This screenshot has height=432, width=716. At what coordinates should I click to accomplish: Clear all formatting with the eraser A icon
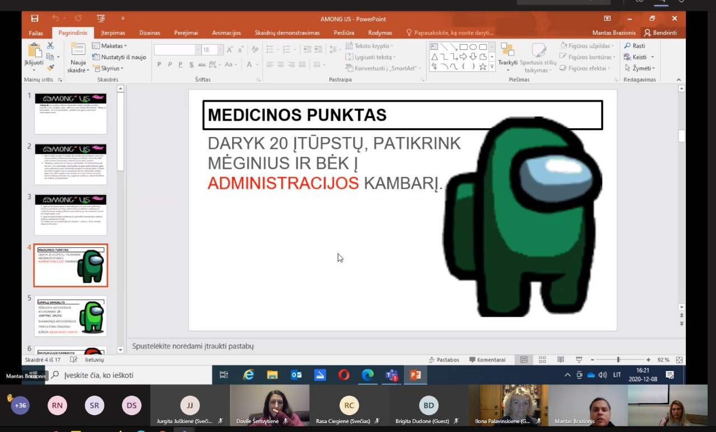(255, 50)
